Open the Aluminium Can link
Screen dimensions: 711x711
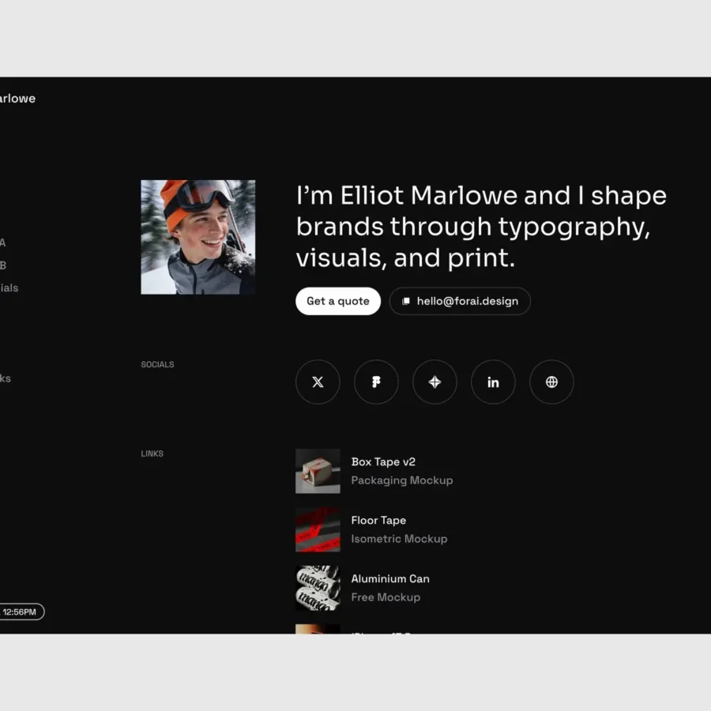(x=363, y=588)
